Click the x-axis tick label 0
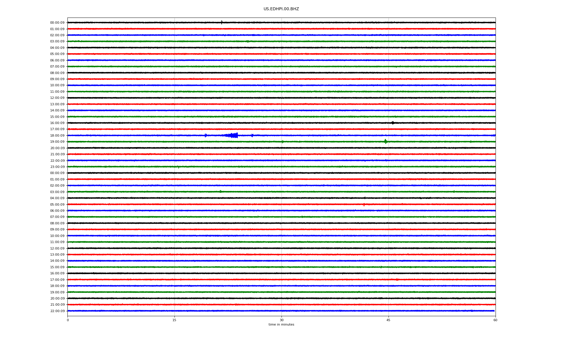The height and width of the screenshot is (351, 563). coord(68,320)
